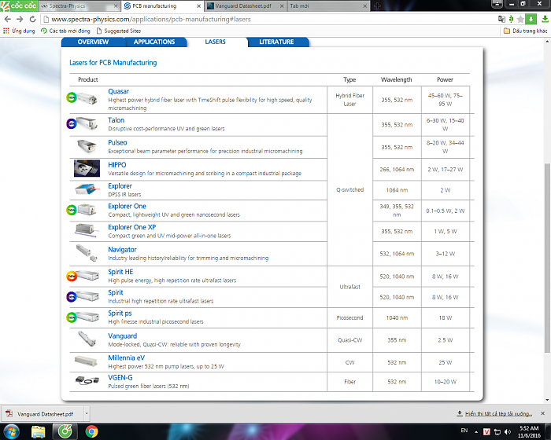Open the VGEN-G product link
The width and height of the screenshot is (551, 440).
pyautogui.click(x=120, y=378)
